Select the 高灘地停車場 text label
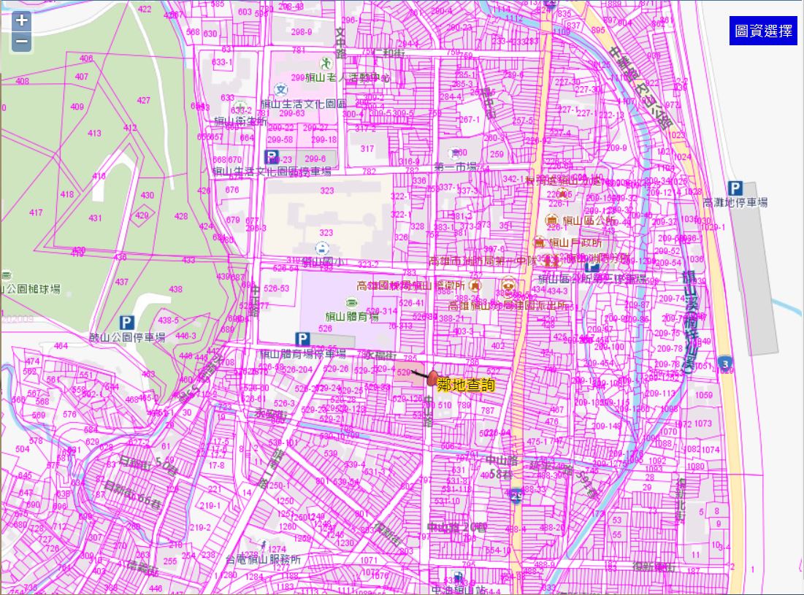 [735, 202]
